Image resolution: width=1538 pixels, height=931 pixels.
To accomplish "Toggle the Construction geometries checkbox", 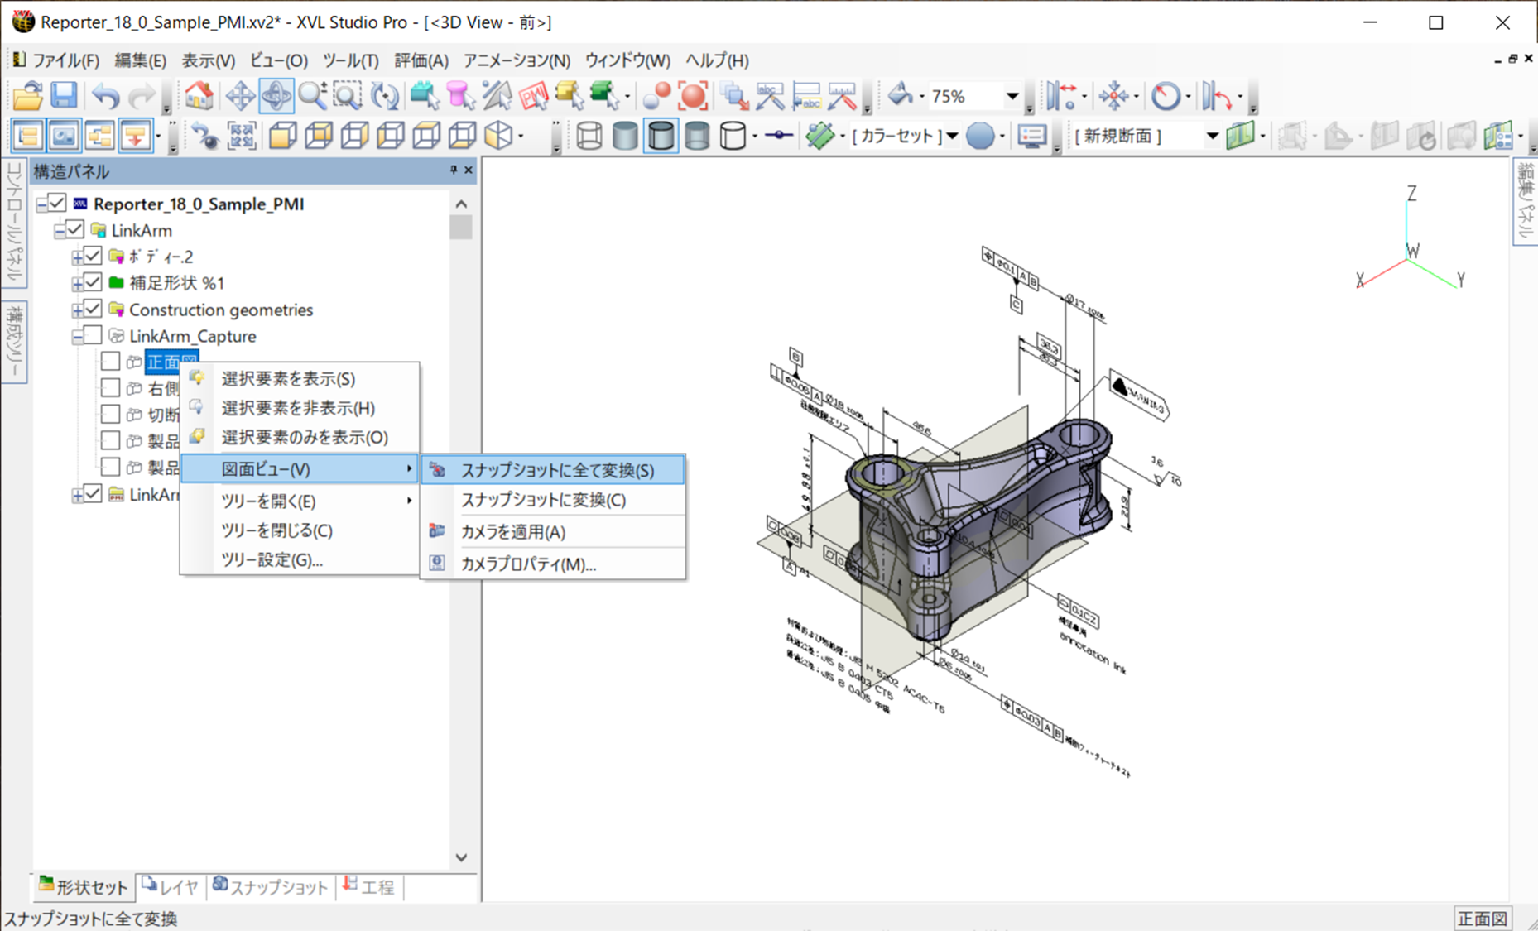I will click(93, 309).
